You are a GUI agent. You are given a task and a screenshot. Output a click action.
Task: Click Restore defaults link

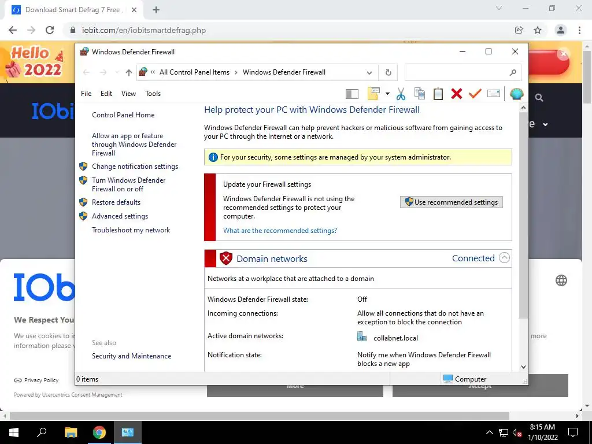(x=116, y=202)
